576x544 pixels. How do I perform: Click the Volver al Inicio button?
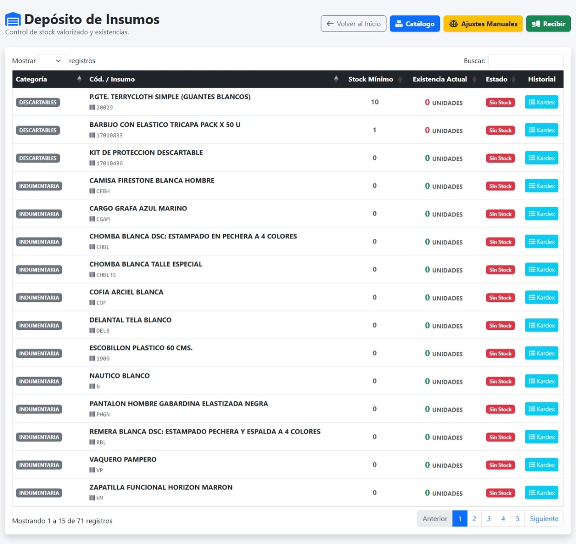tap(353, 24)
